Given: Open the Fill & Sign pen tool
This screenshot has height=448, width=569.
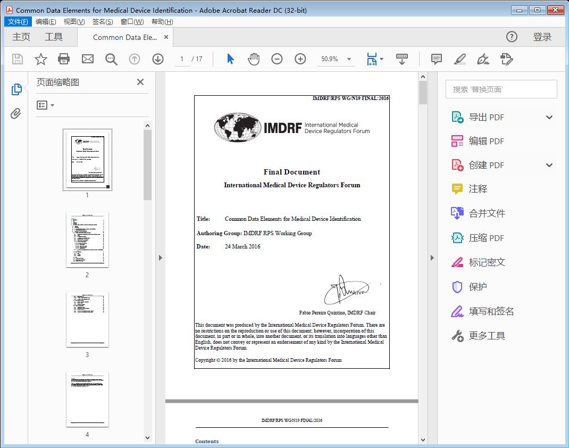Looking at the screenshot, I should pos(483,60).
